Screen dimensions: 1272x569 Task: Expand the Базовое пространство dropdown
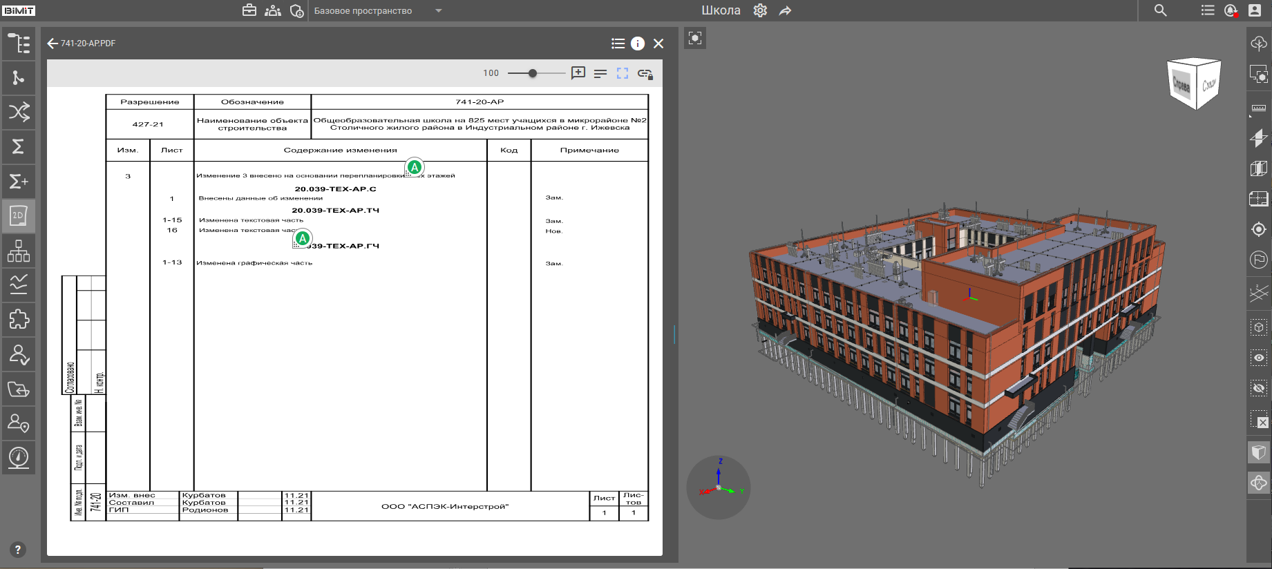click(x=438, y=11)
